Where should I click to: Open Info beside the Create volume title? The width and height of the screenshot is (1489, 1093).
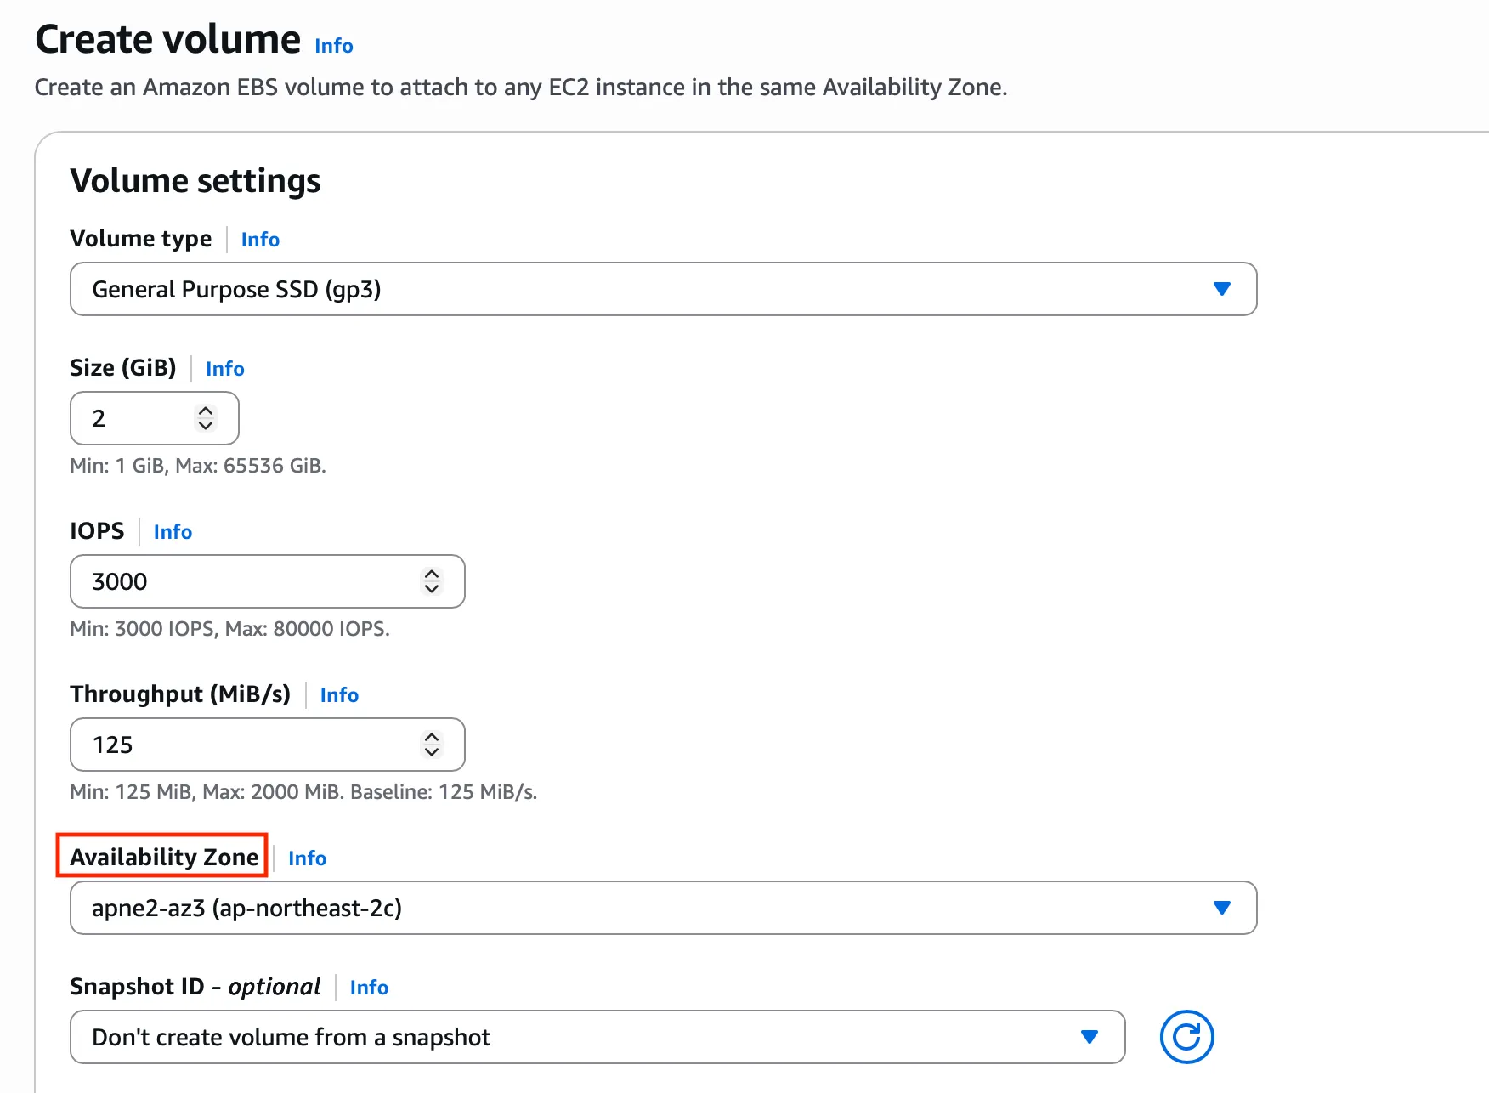[333, 47]
